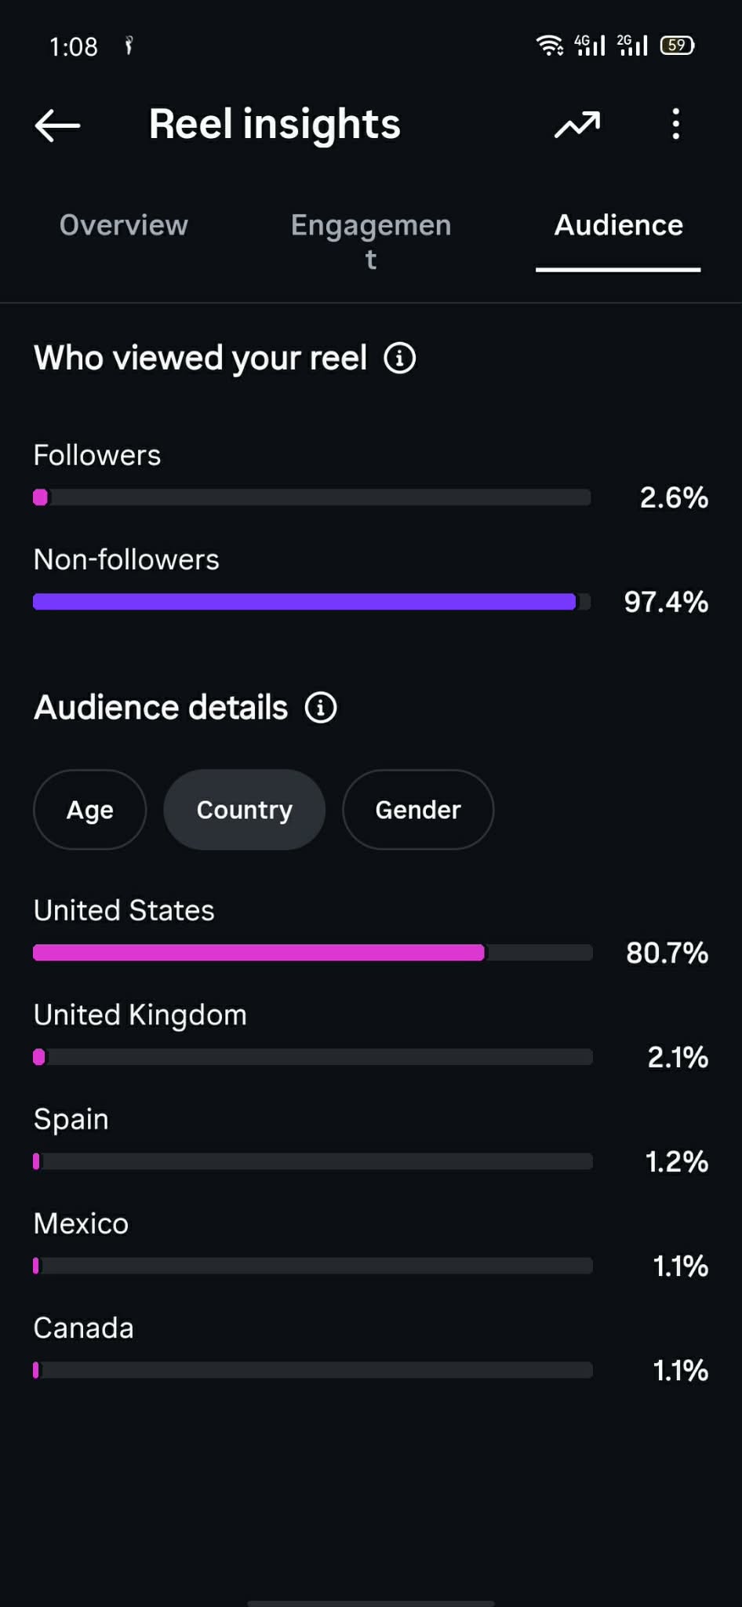The width and height of the screenshot is (742, 1607).
Task: Tap the Non-followers purple progress bar
Action: click(312, 602)
